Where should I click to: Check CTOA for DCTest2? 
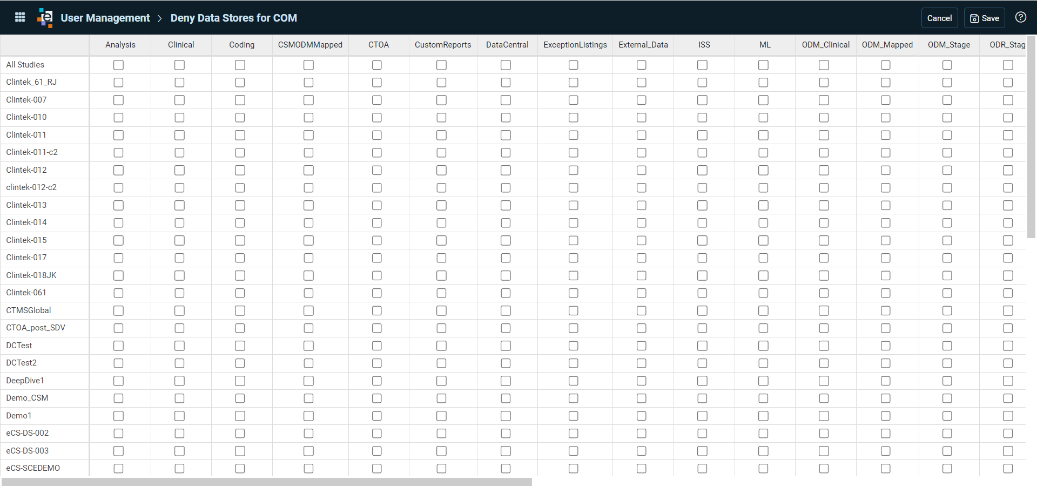click(x=376, y=363)
